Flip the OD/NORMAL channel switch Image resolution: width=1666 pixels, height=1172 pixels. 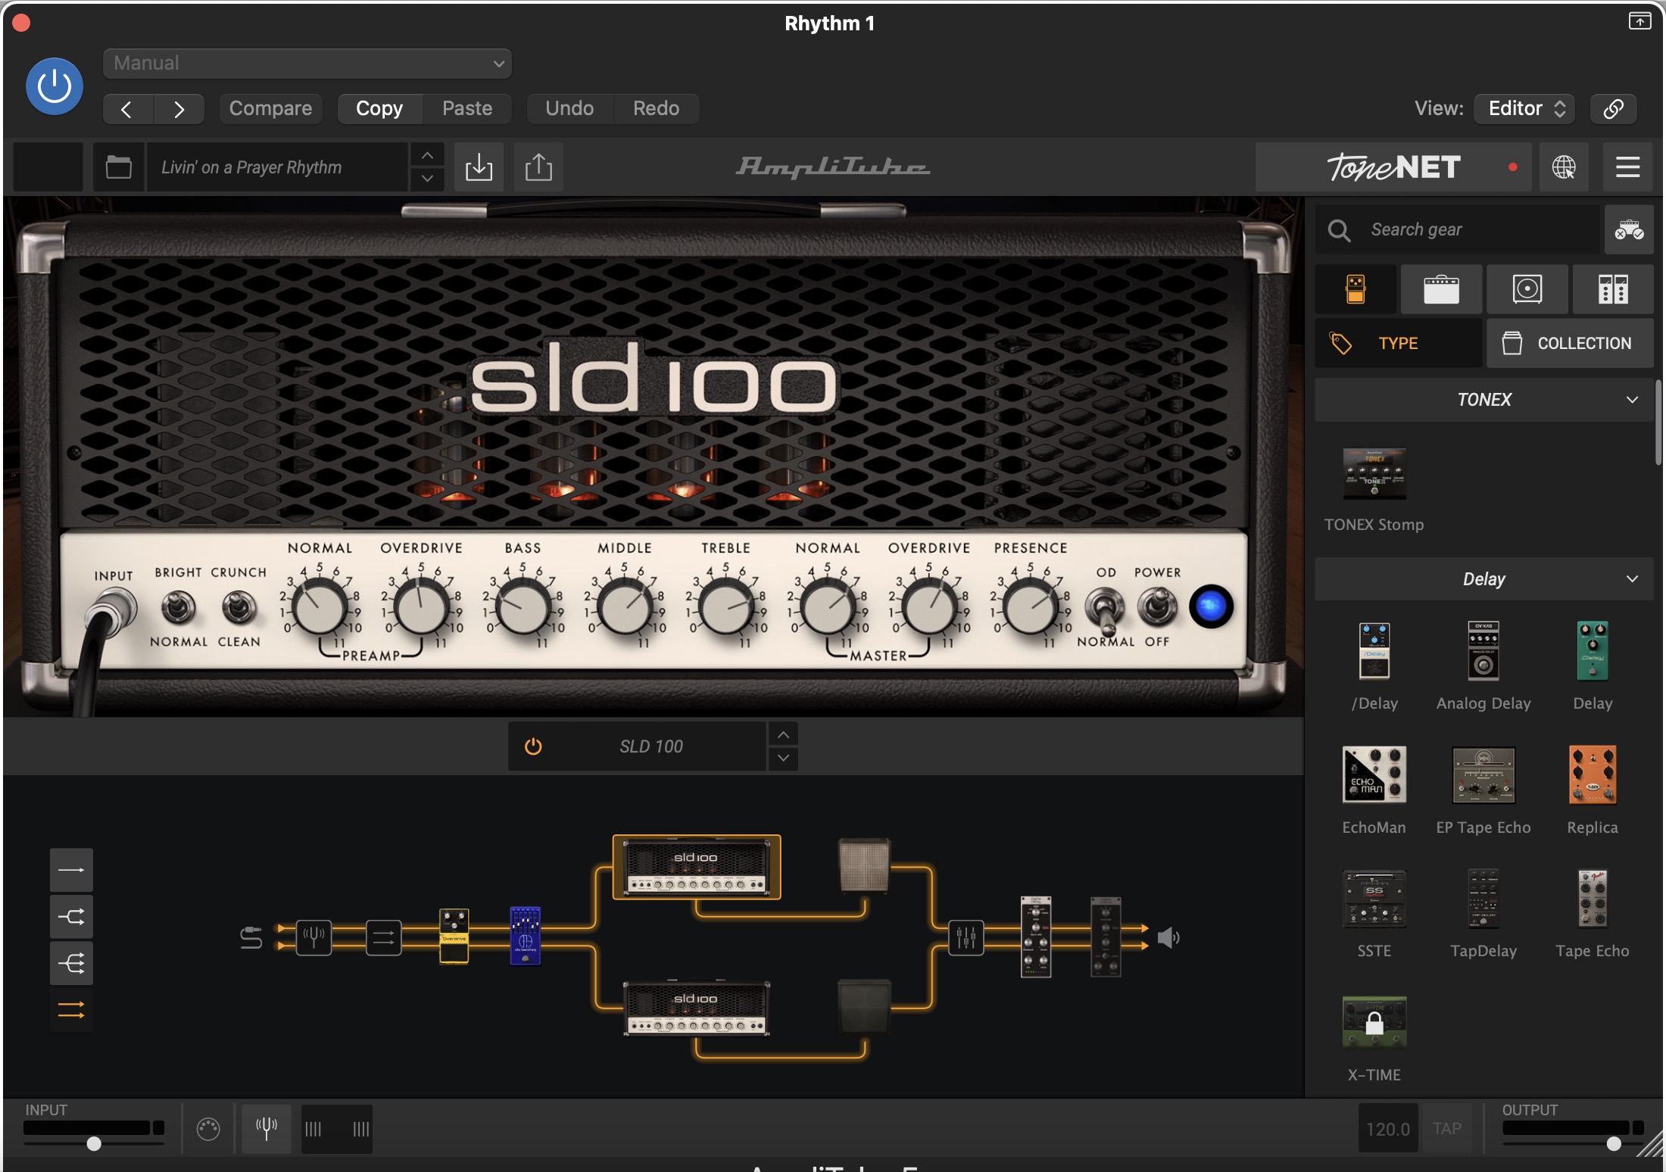(x=1106, y=610)
